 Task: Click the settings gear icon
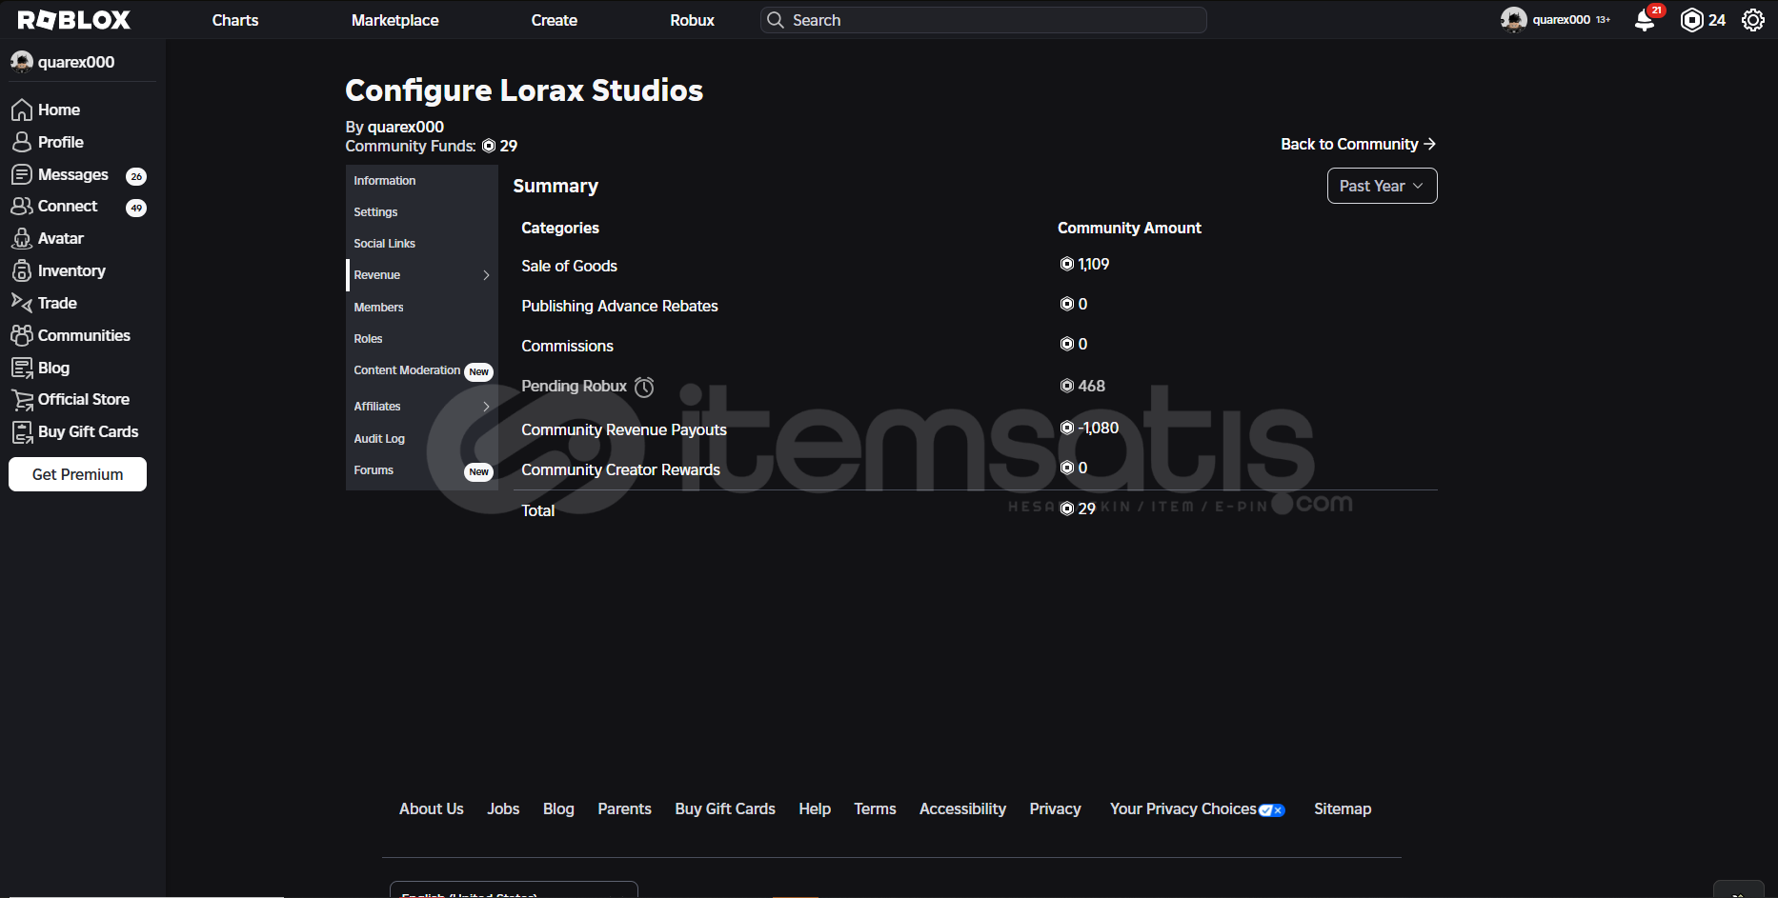pos(1752,20)
